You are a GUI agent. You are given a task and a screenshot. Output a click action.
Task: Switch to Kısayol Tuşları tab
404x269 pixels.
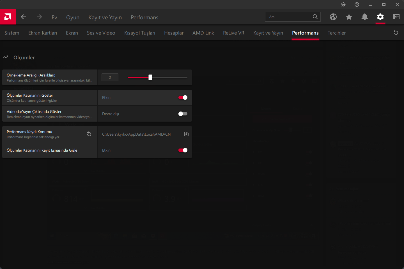click(140, 33)
